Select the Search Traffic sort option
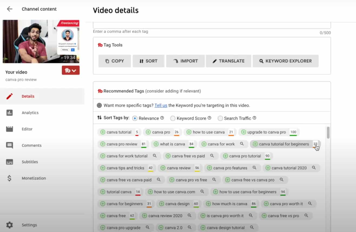 [x=220, y=118]
